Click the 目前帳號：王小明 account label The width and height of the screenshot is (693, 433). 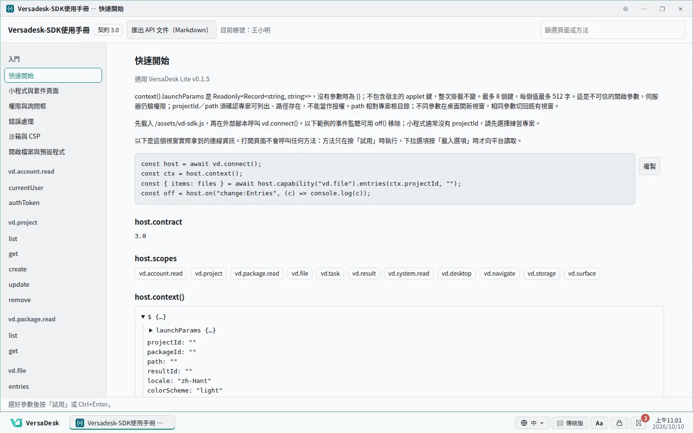[x=245, y=30]
